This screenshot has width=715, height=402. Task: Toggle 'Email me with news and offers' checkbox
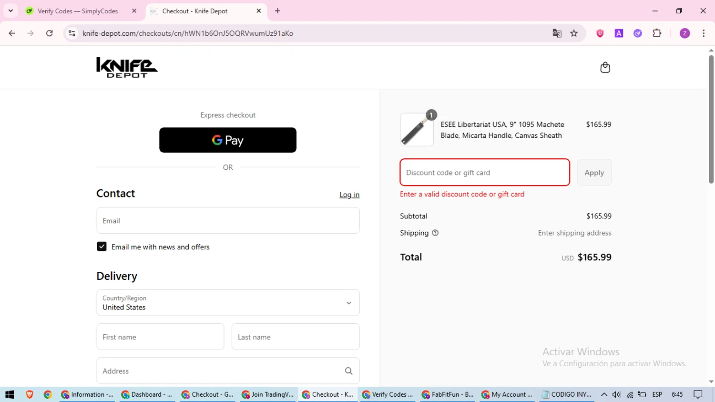click(102, 247)
